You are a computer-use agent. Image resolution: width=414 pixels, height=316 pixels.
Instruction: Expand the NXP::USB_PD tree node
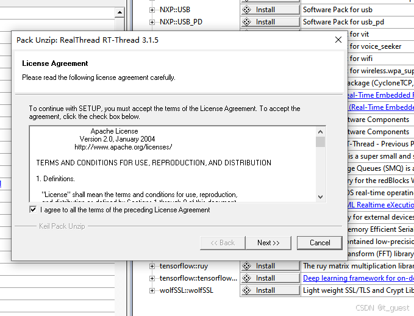[x=152, y=22]
